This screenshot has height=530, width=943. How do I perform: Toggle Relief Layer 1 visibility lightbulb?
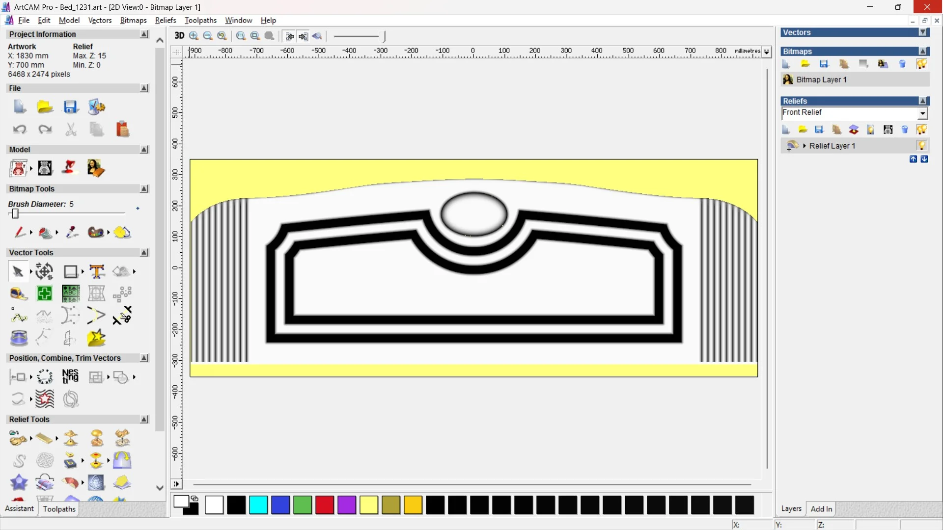(921, 146)
